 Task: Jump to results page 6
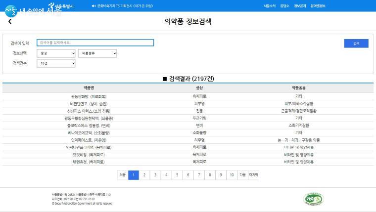(x=188, y=175)
